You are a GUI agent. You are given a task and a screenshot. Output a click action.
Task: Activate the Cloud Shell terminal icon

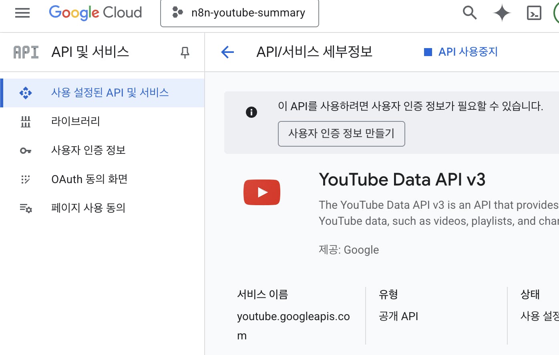(x=534, y=13)
